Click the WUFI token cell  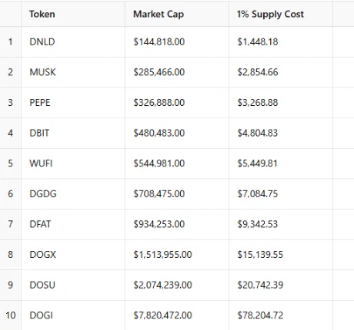(73, 163)
